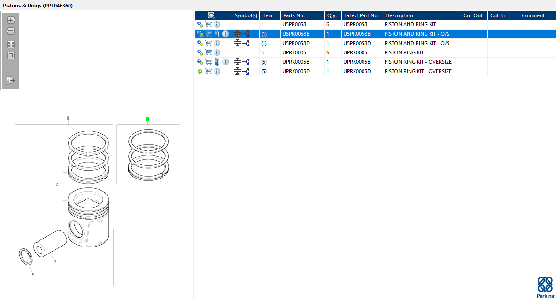The height and width of the screenshot is (299, 556).
Task: Sort by Parts No. column header
Action: click(302, 15)
